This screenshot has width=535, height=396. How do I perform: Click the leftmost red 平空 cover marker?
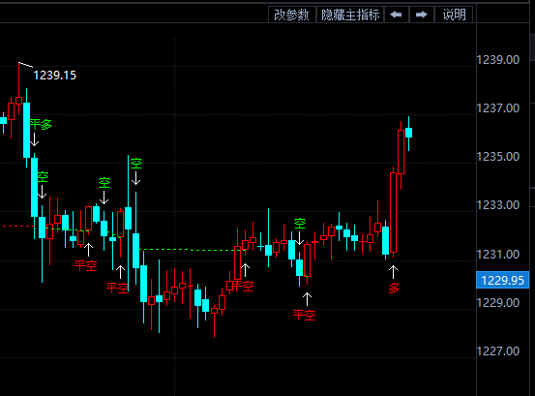coord(86,265)
